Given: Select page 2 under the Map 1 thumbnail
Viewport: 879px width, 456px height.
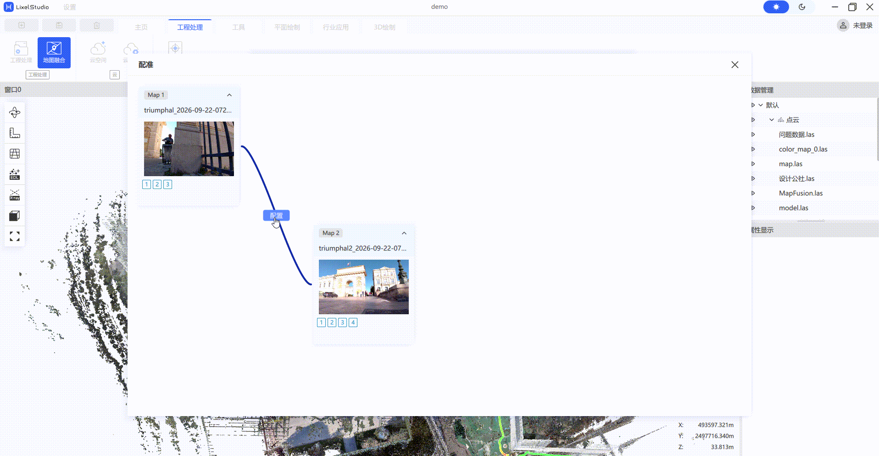Looking at the screenshot, I should tap(157, 184).
